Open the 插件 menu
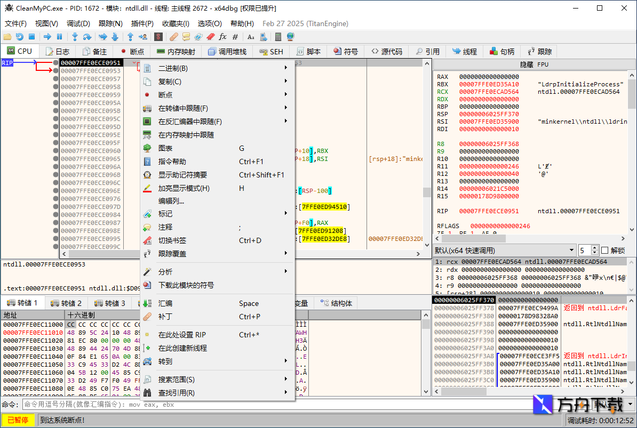The height and width of the screenshot is (428, 637). click(x=142, y=23)
